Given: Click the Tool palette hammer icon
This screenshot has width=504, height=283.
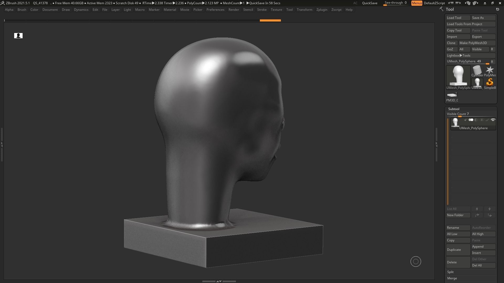Looking at the screenshot, I should [x=442, y=9].
